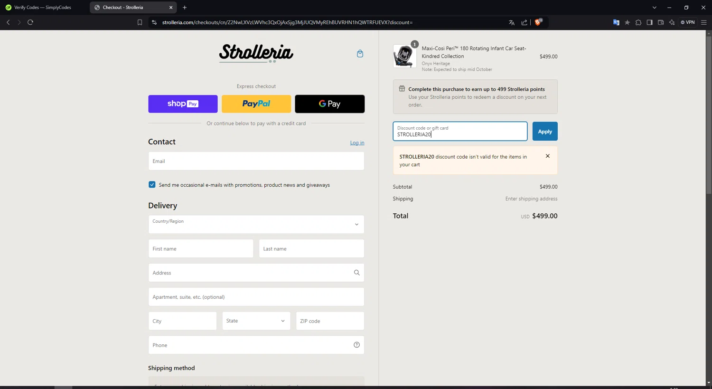View site information icon beside URL
Screen dimensions: 712x389
click(154, 22)
